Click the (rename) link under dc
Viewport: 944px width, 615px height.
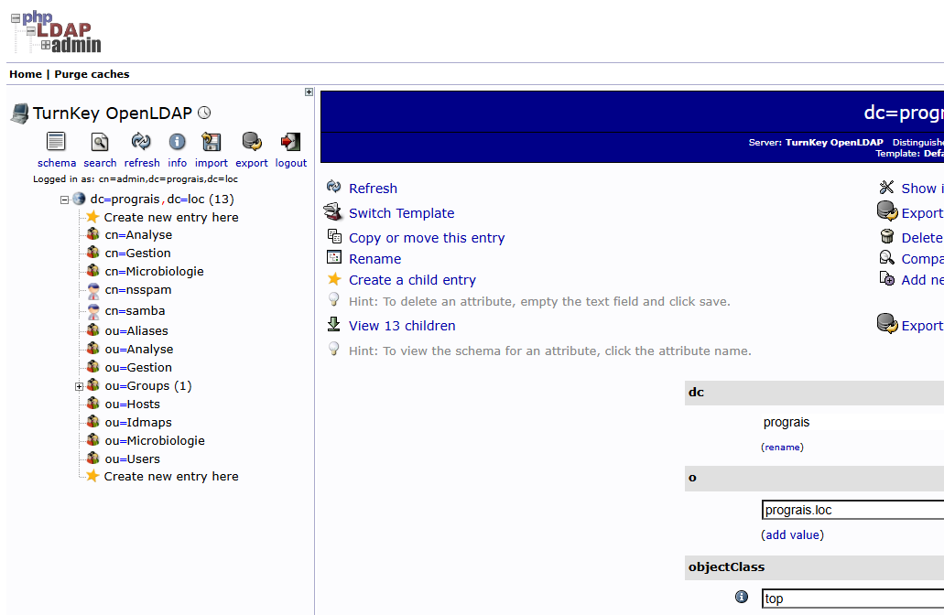782,448
